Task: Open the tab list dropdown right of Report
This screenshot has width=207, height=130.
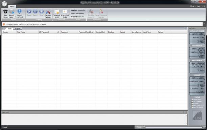Action: click(185, 28)
